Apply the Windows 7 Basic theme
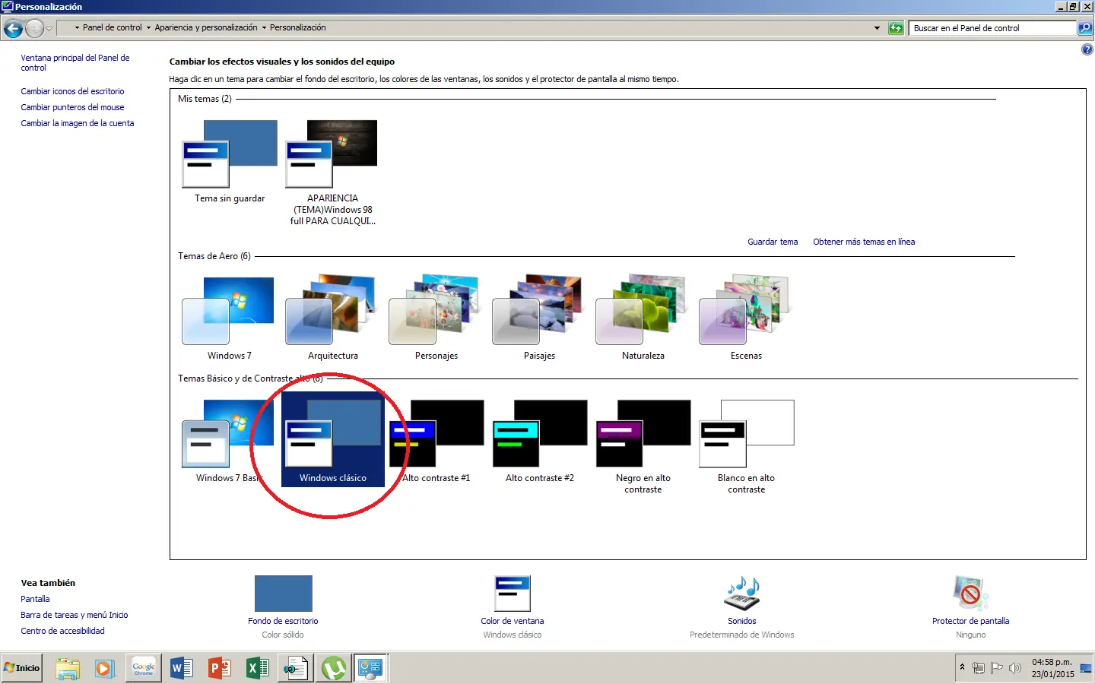The height and width of the screenshot is (684, 1095). tap(229, 441)
